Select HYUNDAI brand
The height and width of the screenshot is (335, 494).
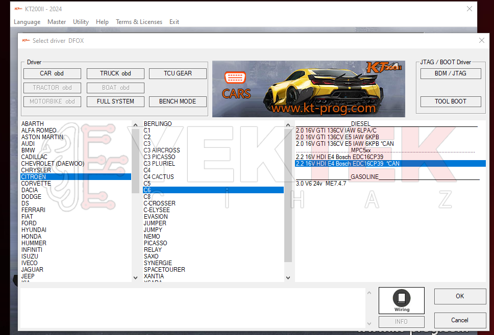[x=76, y=230]
